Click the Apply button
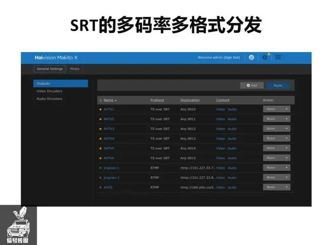The image size is (326, 245). tap(278, 85)
